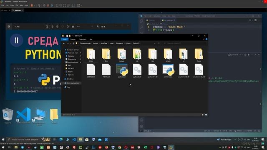The height and width of the screenshot is (150, 267).
Task: Close the main.py editor tab
Action: [174, 20]
